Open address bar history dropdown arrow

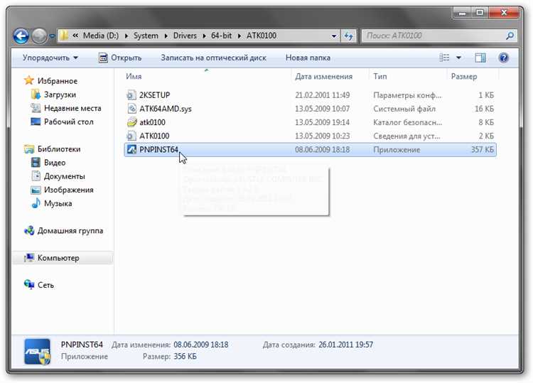coord(333,36)
